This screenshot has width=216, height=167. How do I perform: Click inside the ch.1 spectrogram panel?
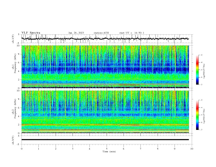click(x=105, y=67)
